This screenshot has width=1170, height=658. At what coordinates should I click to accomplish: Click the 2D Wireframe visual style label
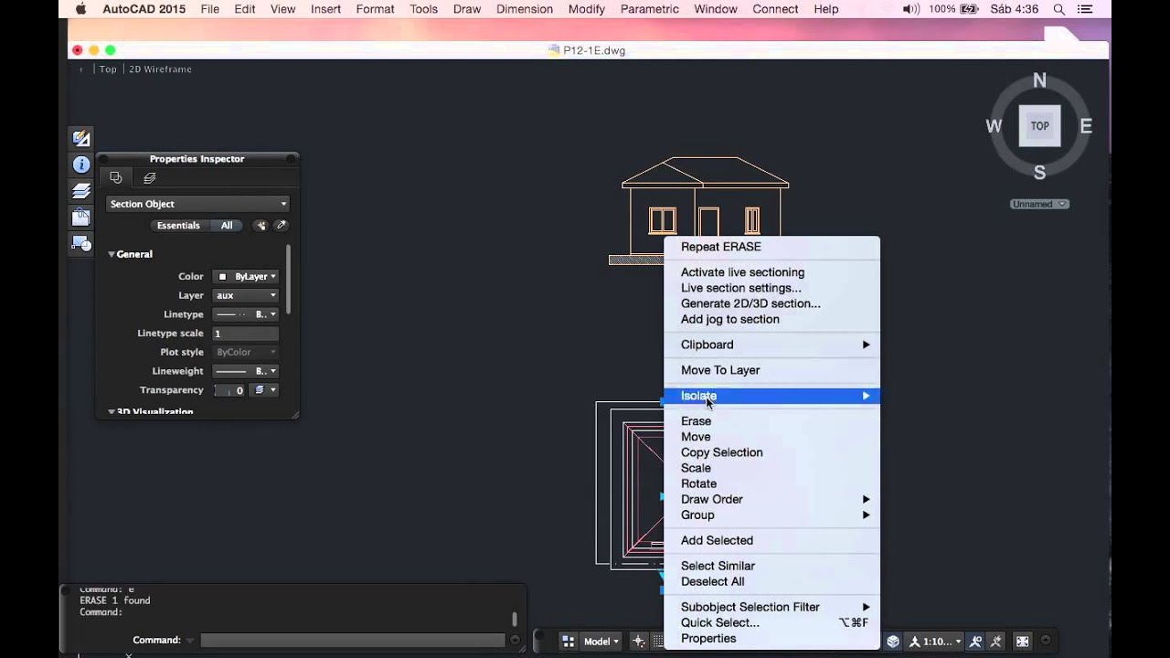pyautogui.click(x=160, y=69)
